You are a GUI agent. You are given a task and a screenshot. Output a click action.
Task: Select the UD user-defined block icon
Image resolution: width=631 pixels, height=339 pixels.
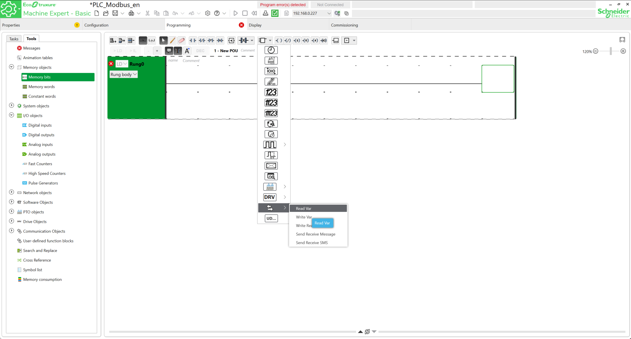tap(271, 218)
